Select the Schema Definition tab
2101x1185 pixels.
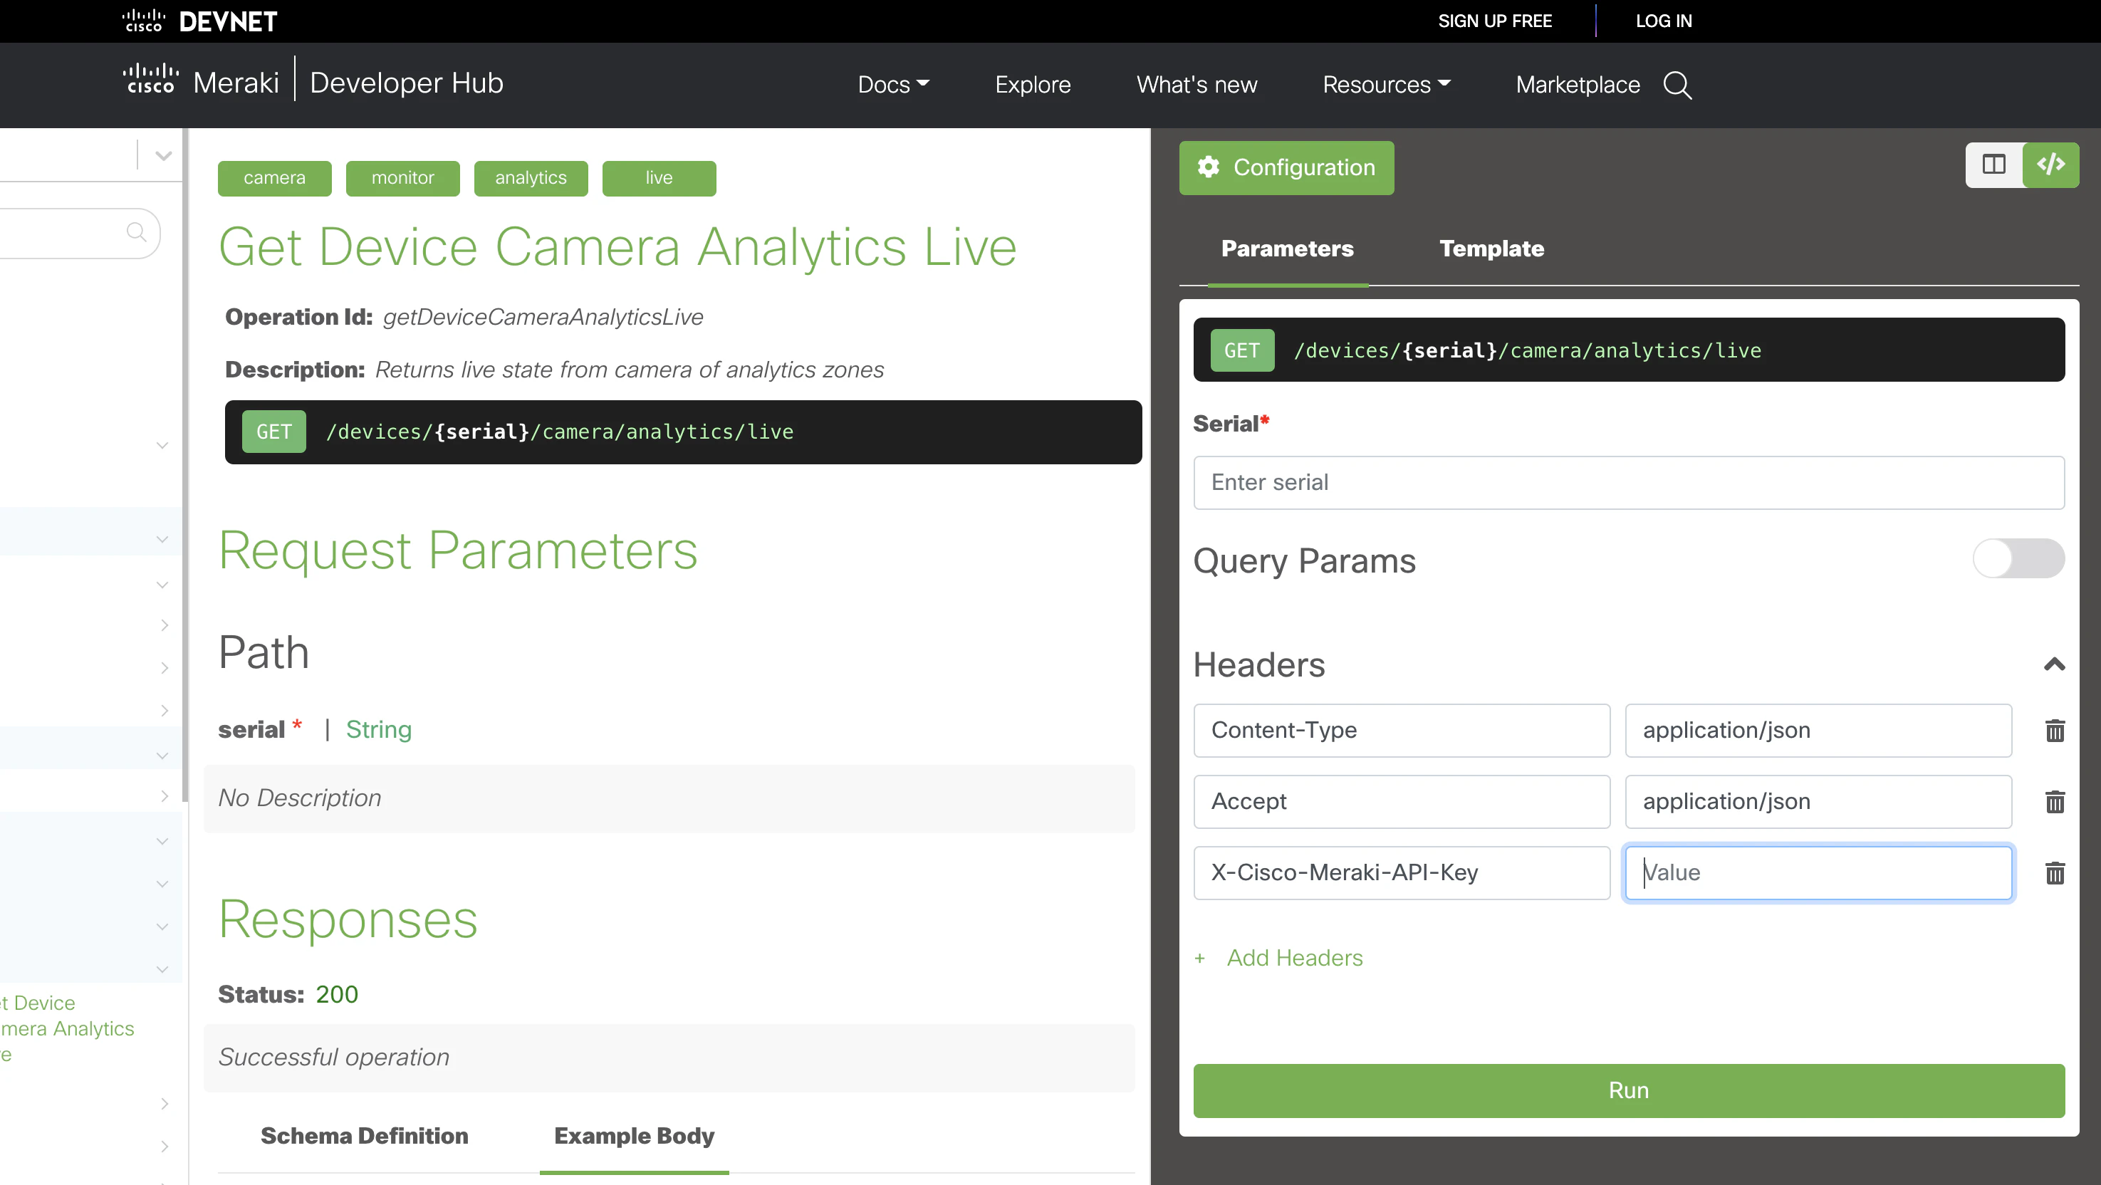tap(364, 1135)
